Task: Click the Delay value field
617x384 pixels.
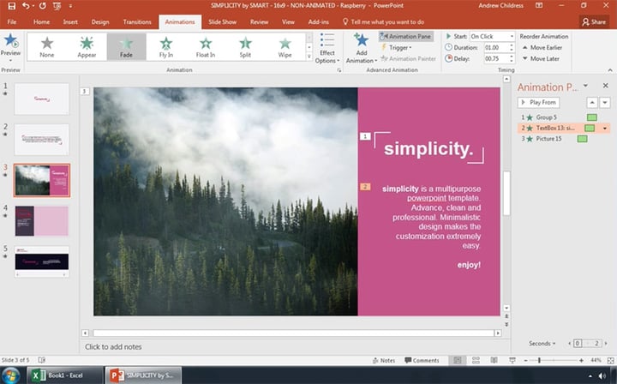Action: tap(496, 58)
